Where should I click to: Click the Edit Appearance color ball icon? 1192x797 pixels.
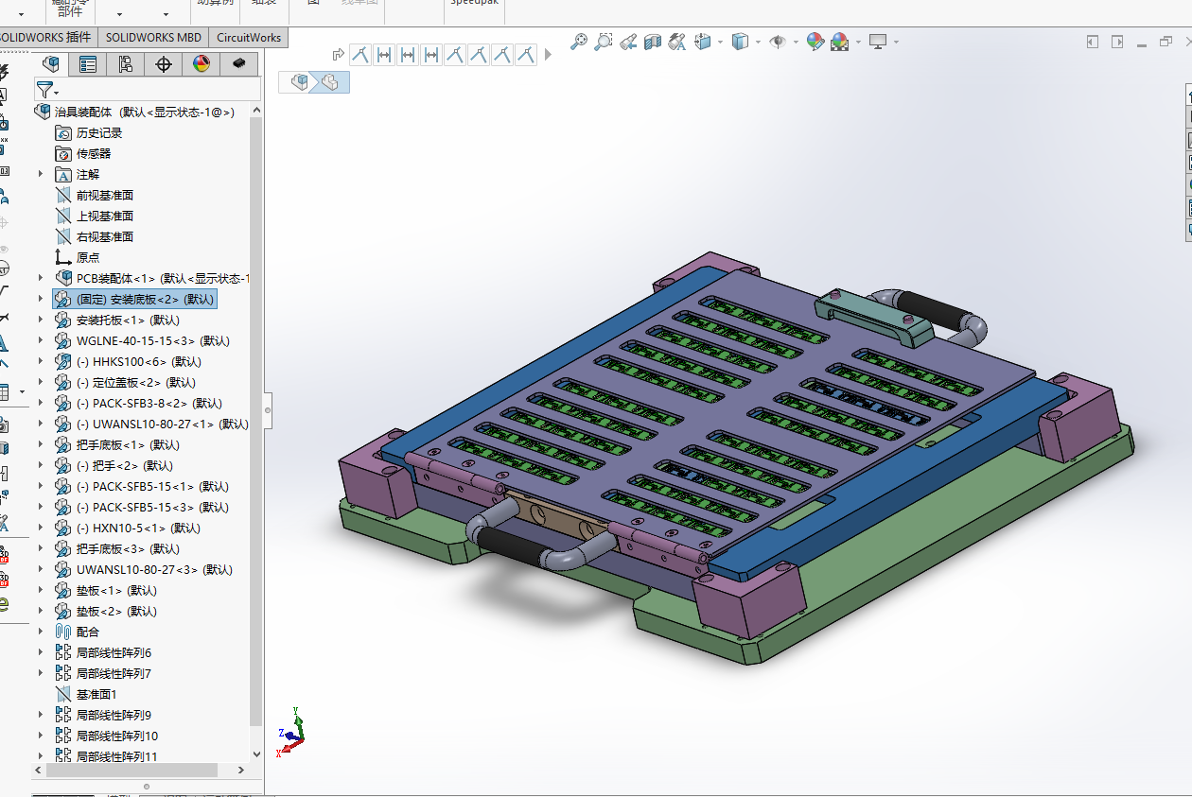coord(815,42)
